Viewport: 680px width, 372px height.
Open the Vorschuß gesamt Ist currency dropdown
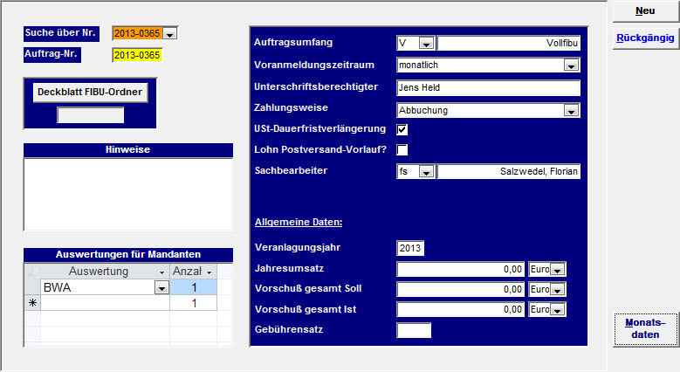click(x=557, y=309)
